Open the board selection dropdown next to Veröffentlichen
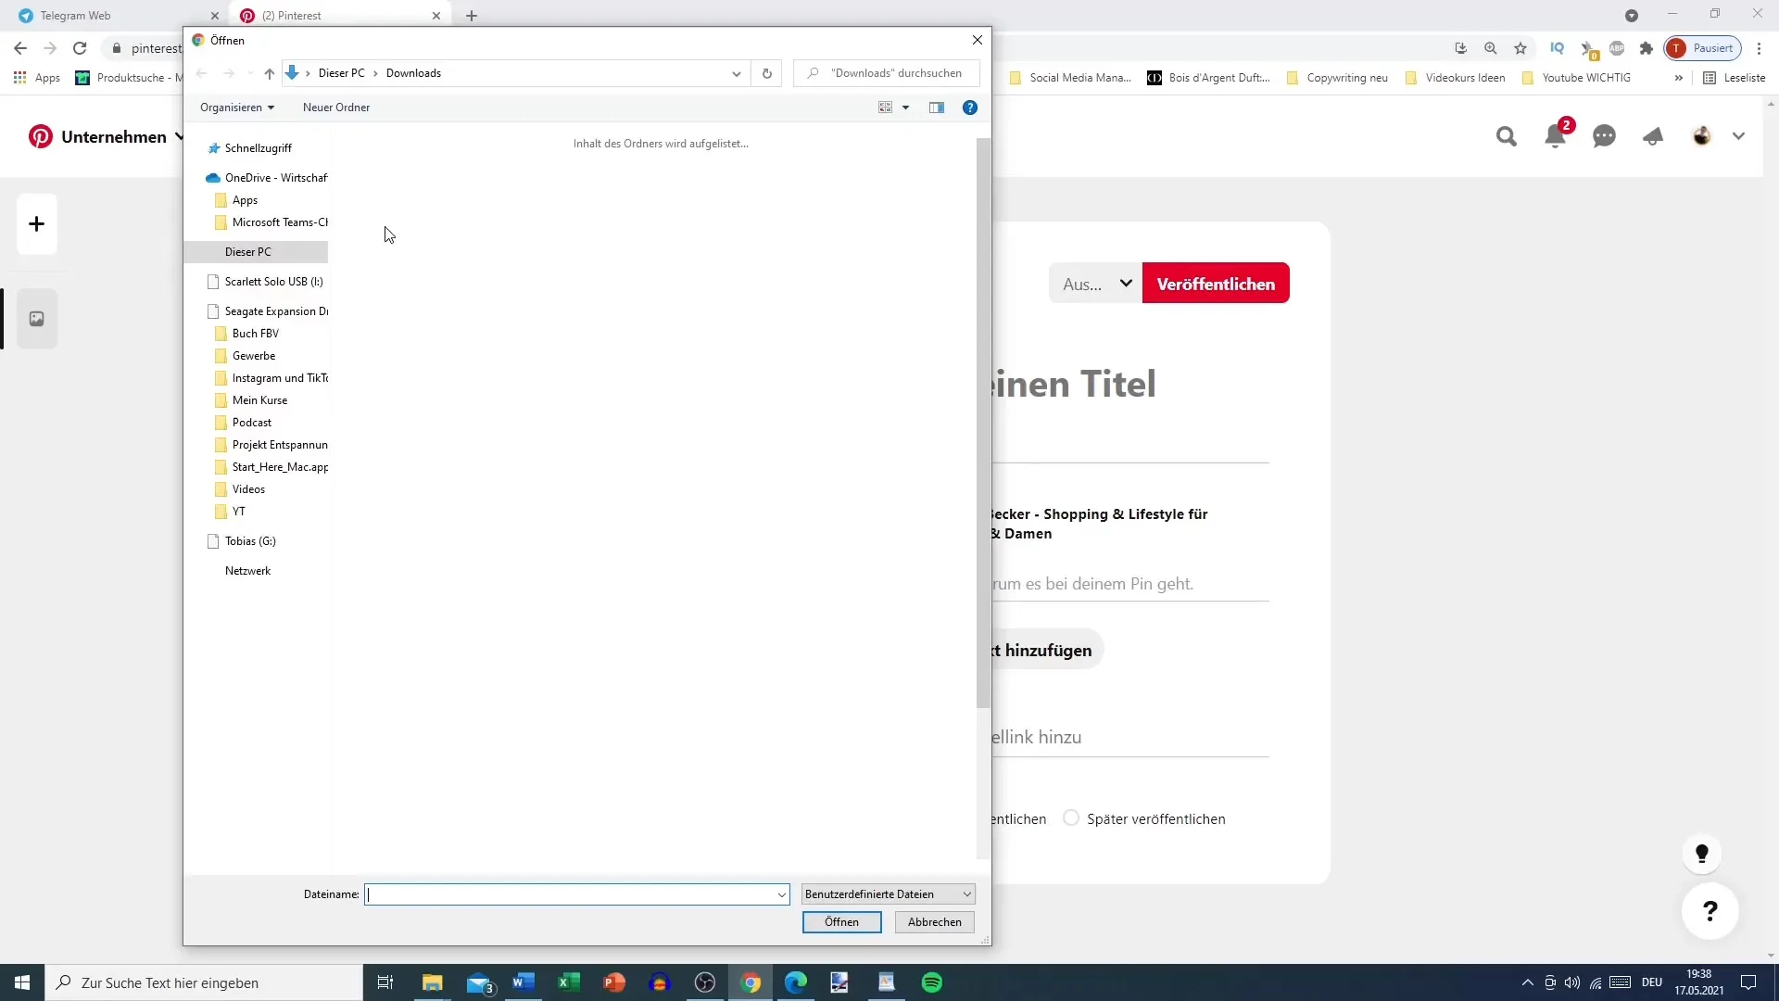The width and height of the screenshot is (1779, 1001). point(1096,284)
